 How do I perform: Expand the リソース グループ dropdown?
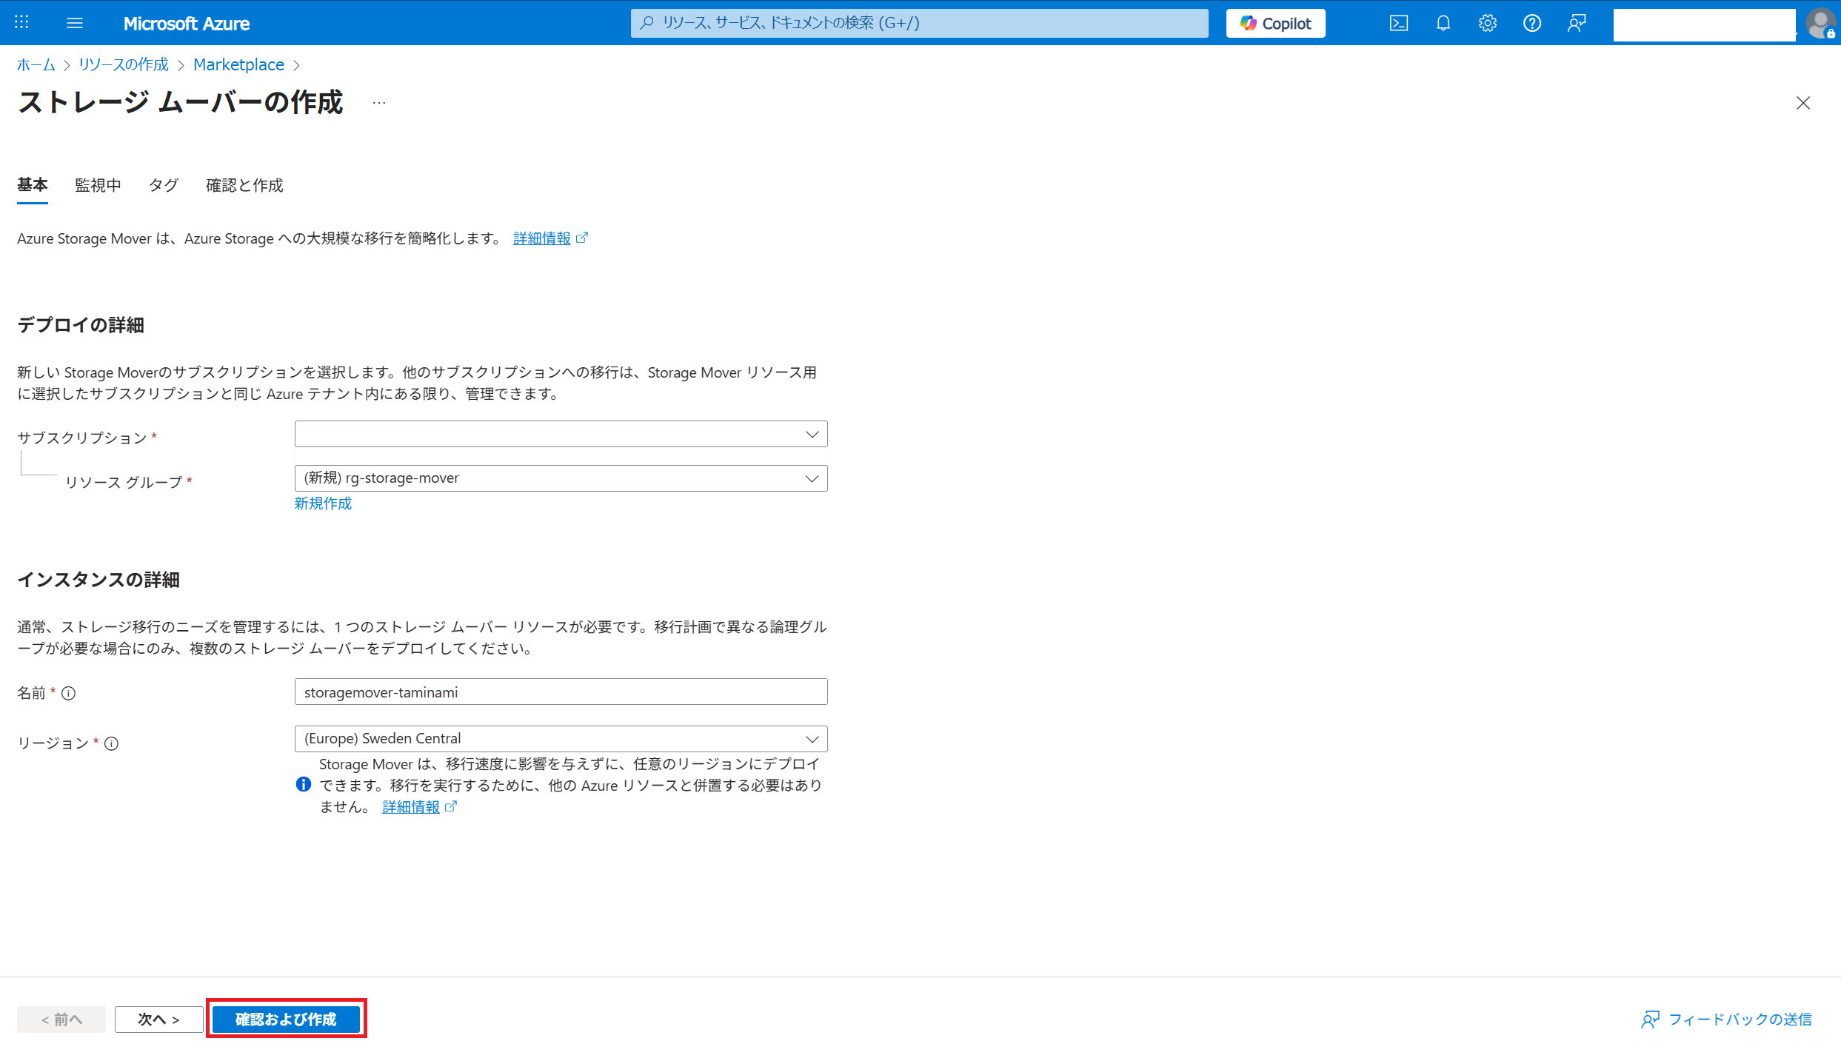click(561, 478)
